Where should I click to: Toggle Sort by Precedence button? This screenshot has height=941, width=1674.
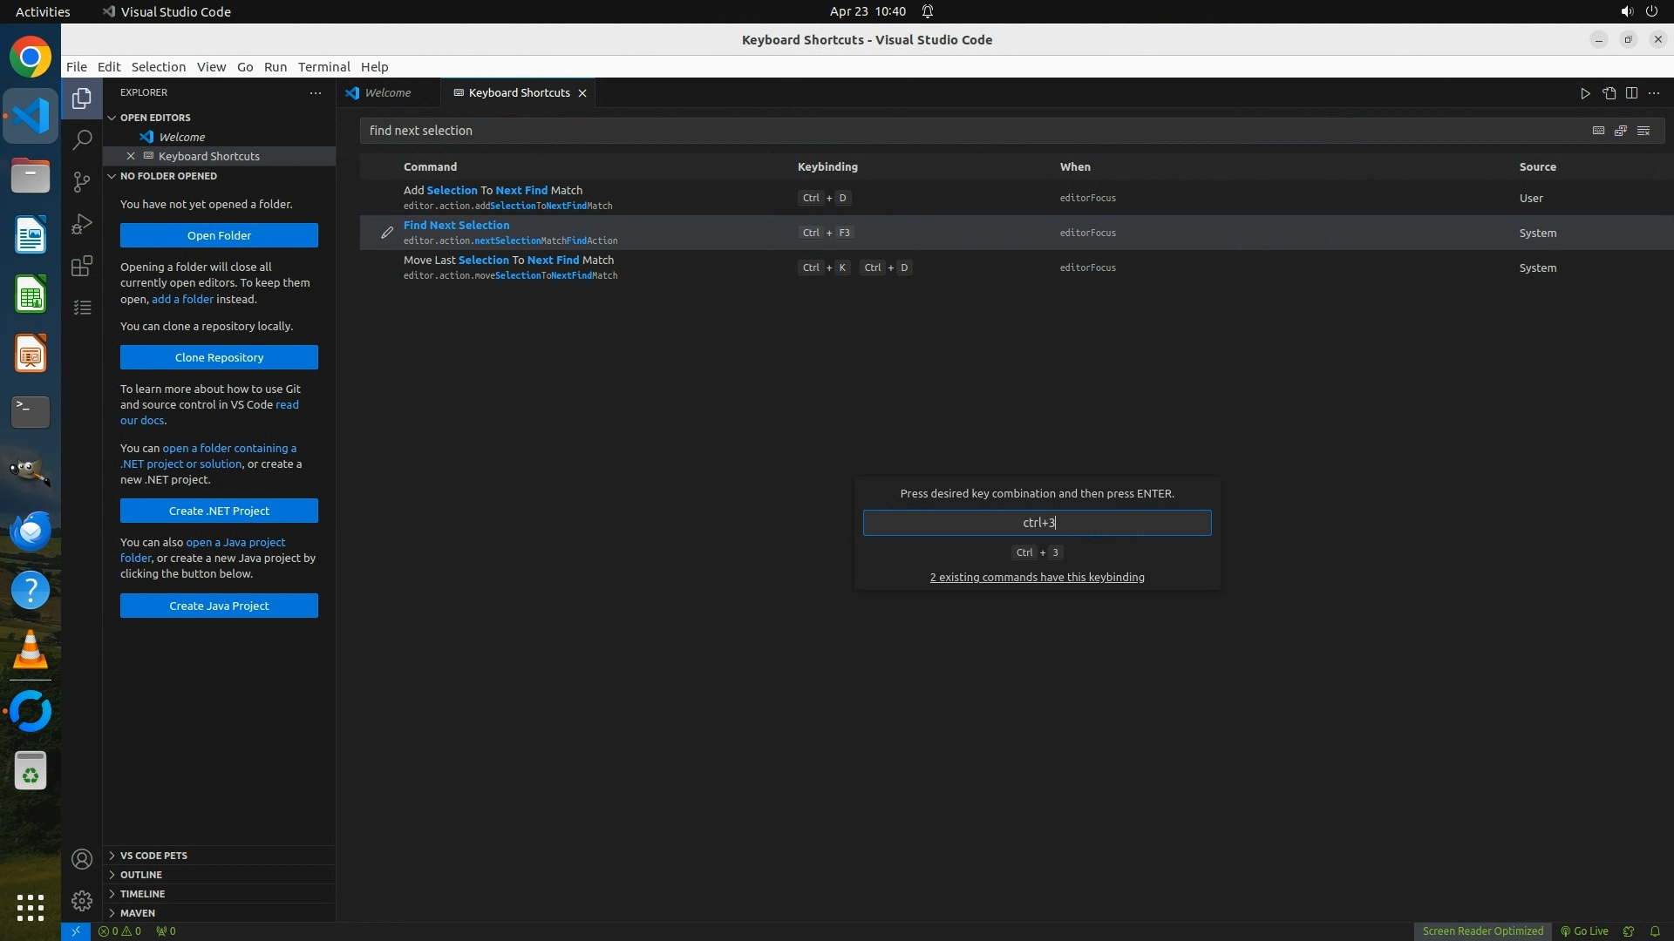(1621, 131)
